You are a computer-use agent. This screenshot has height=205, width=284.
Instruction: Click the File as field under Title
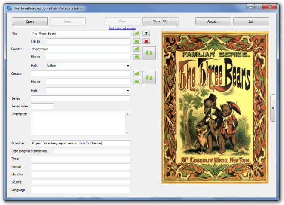click(x=88, y=41)
